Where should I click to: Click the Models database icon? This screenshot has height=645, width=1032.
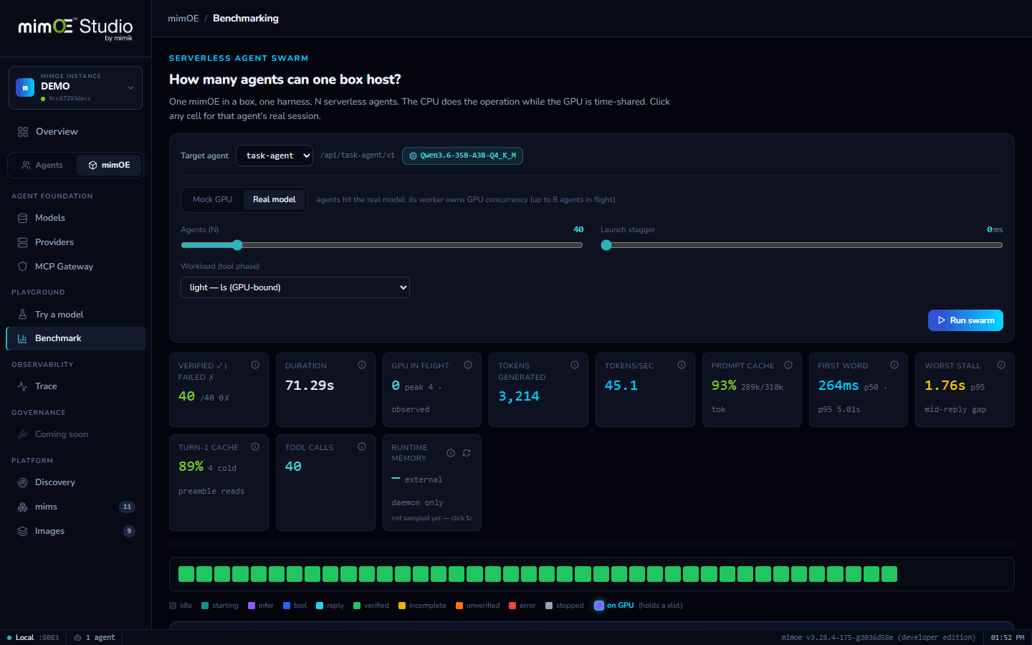click(22, 218)
